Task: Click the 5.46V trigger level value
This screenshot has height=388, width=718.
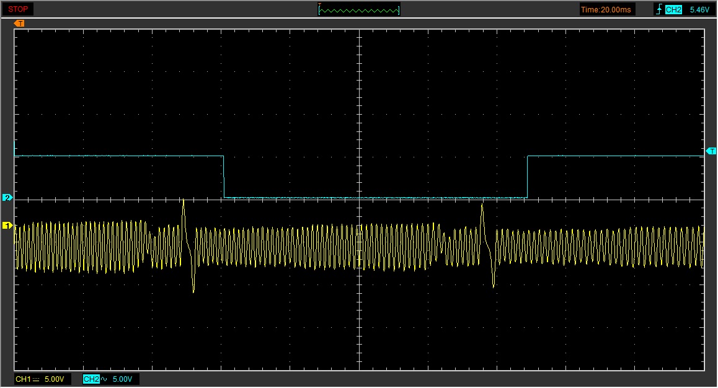Action: click(699, 10)
